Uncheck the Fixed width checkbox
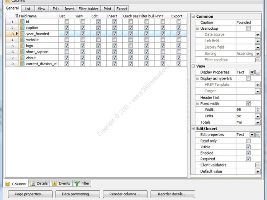267x200 pixels. coord(248,103)
